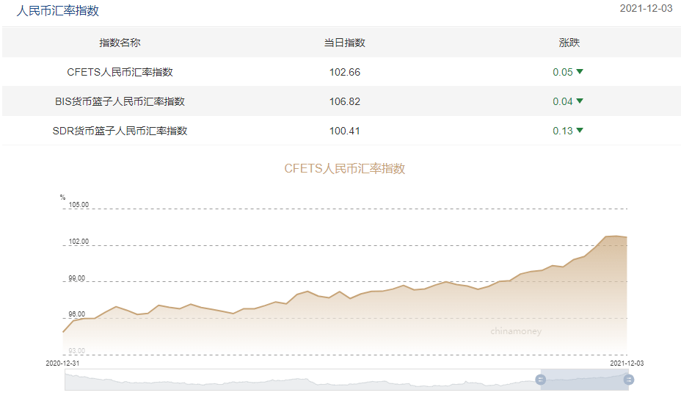Click the right range slider handle
The image size is (681, 398).
(x=628, y=380)
